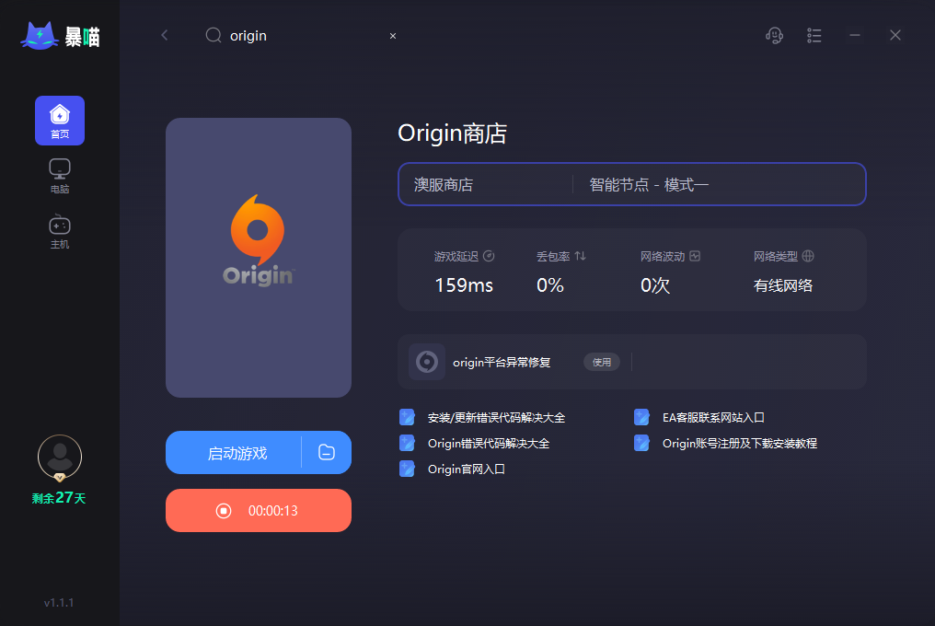The height and width of the screenshot is (626, 935).
Task: Clear the origin search text
Action: tap(393, 36)
